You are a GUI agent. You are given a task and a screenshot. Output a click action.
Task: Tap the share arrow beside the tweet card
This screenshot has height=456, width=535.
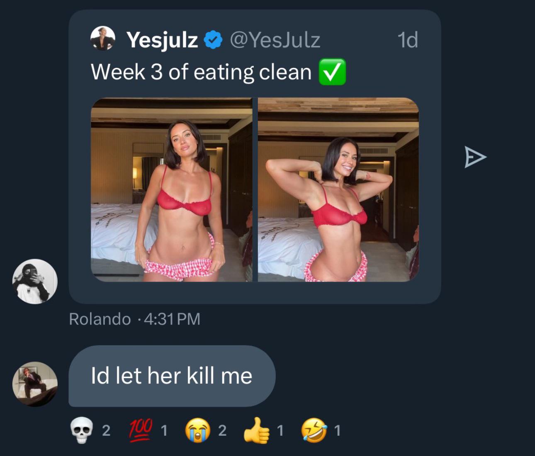tap(474, 157)
